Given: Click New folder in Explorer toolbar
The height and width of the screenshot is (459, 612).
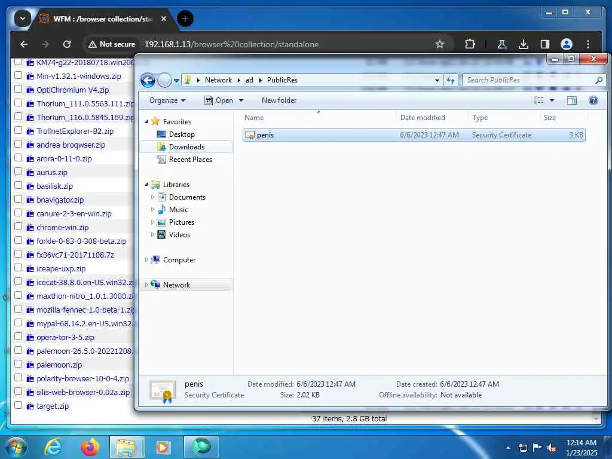Looking at the screenshot, I should pyautogui.click(x=279, y=100).
